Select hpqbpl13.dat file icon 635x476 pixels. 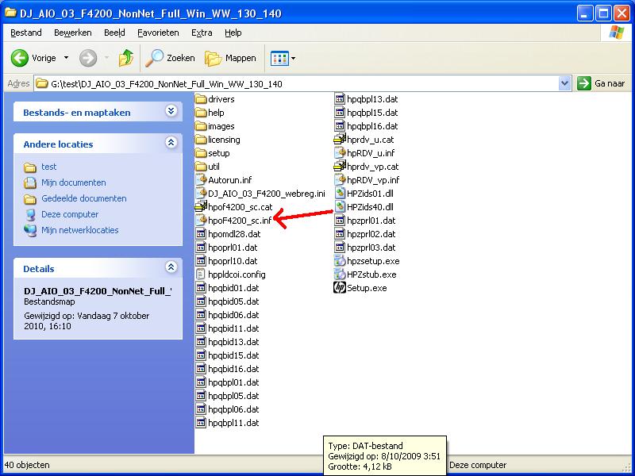coord(340,99)
